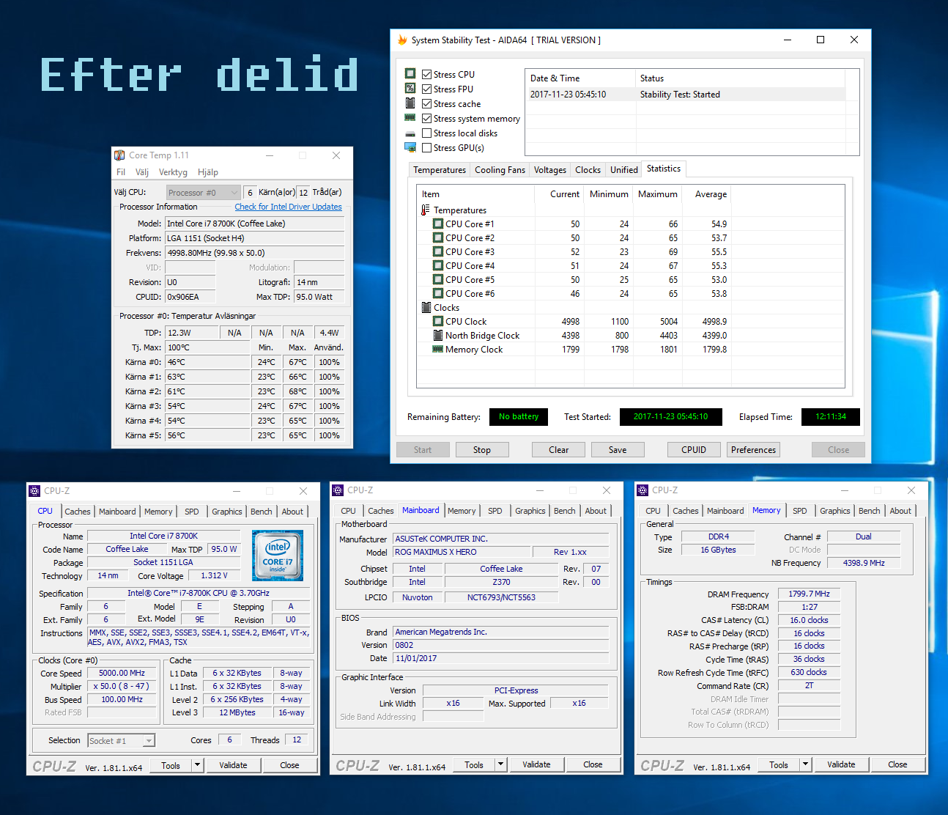Open Tools dropdown arrow in Mainboard CPU-Z window
This screenshot has width=948, height=815.
500,764
